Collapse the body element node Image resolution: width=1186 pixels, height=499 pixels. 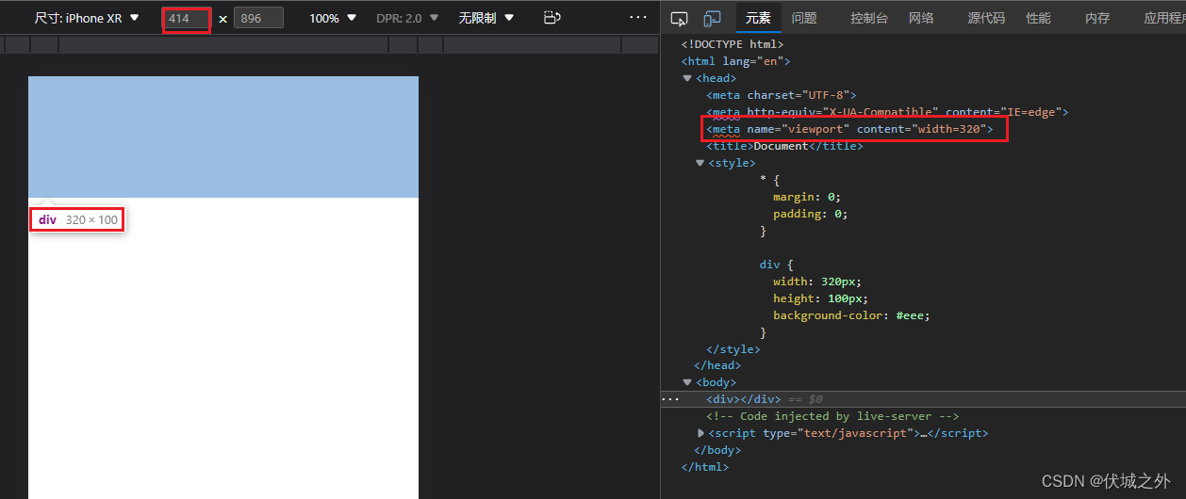[688, 382]
